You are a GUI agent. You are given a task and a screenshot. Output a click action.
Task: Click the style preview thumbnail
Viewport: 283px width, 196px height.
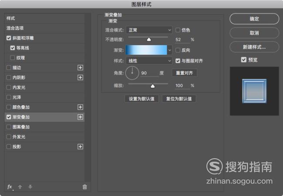[x=254, y=91]
